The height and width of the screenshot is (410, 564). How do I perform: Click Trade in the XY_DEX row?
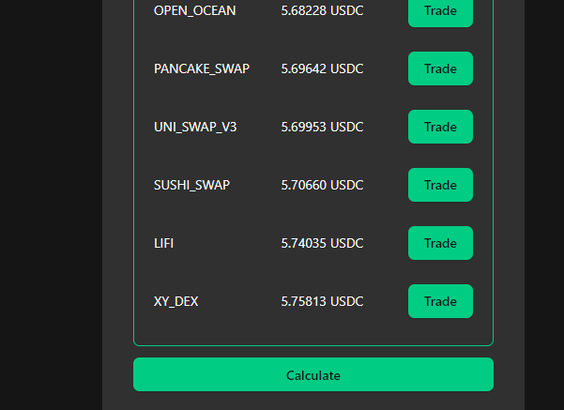click(440, 301)
